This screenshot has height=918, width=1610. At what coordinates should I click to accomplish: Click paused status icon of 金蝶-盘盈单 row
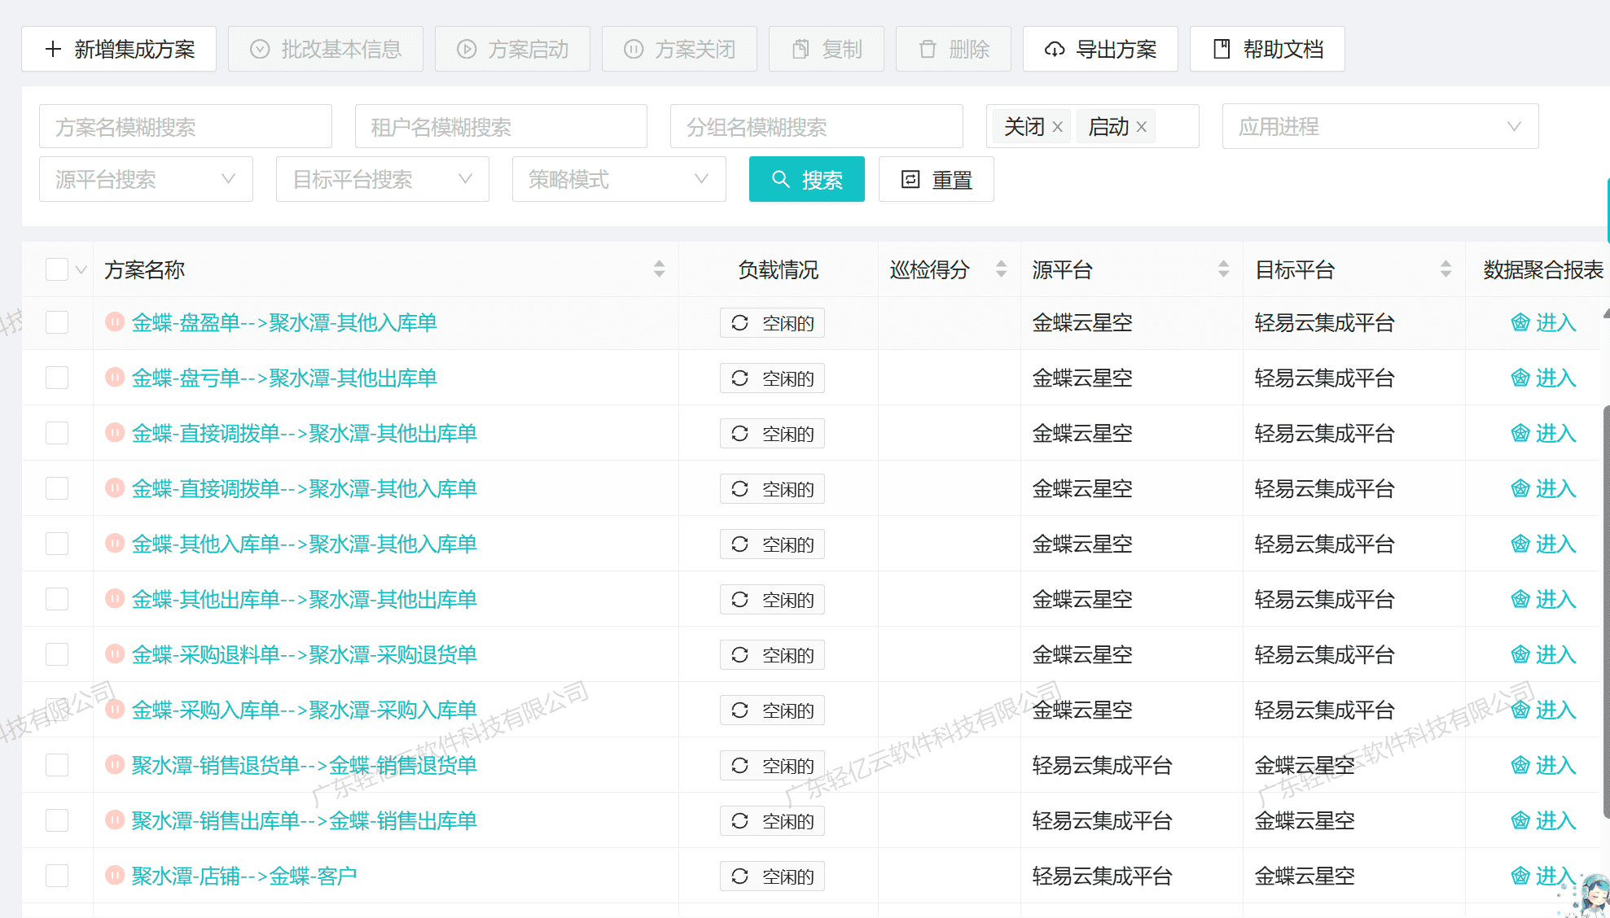click(x=115, y=322)
